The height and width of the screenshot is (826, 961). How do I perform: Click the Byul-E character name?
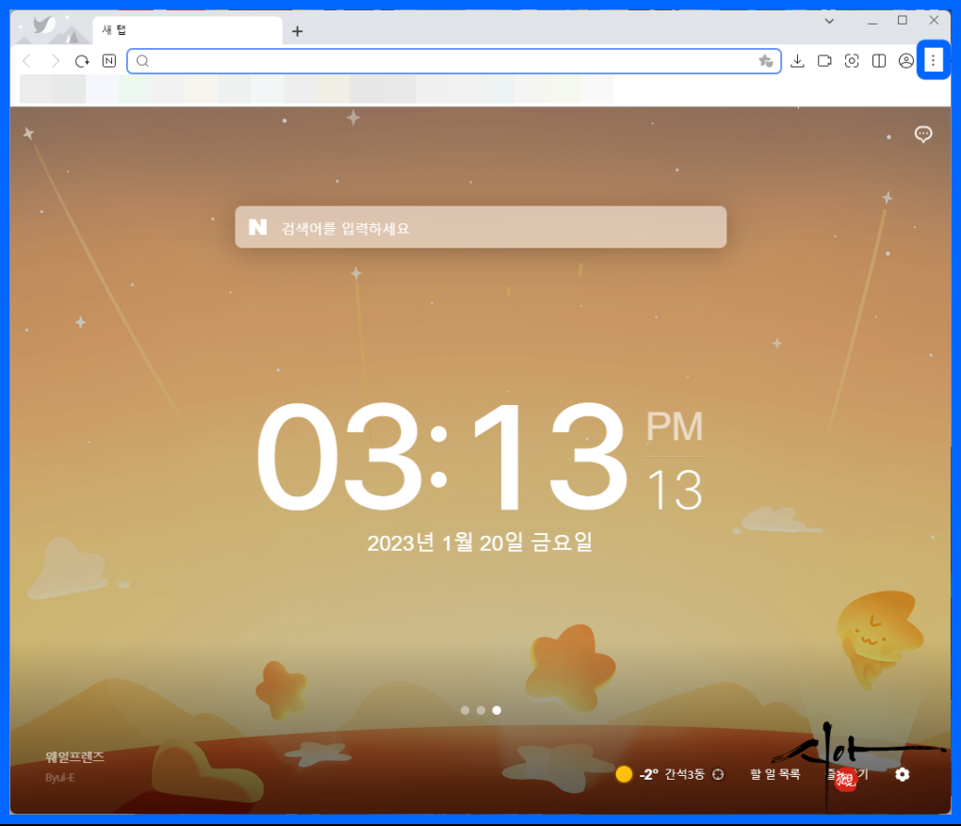[x=60, y=778]
